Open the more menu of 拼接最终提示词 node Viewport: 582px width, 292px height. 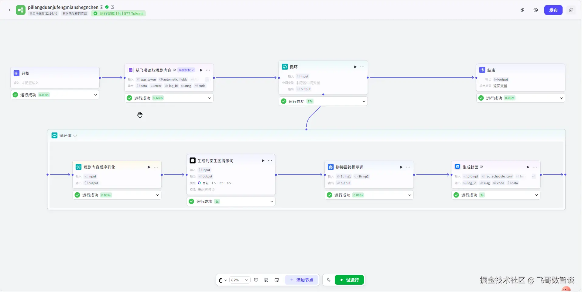tap(408, 167)
